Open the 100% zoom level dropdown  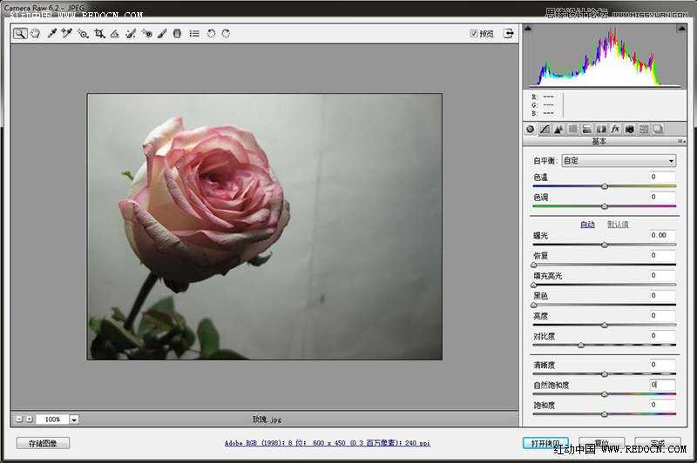coord(74,419)
